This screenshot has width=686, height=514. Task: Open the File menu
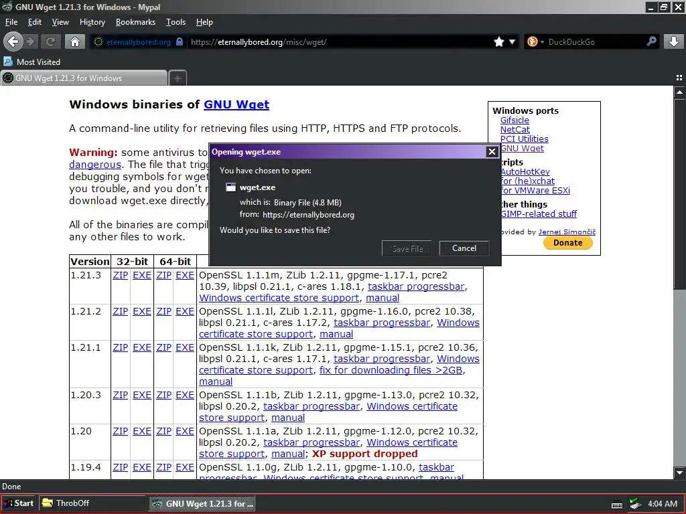click(x=11, y=22)
